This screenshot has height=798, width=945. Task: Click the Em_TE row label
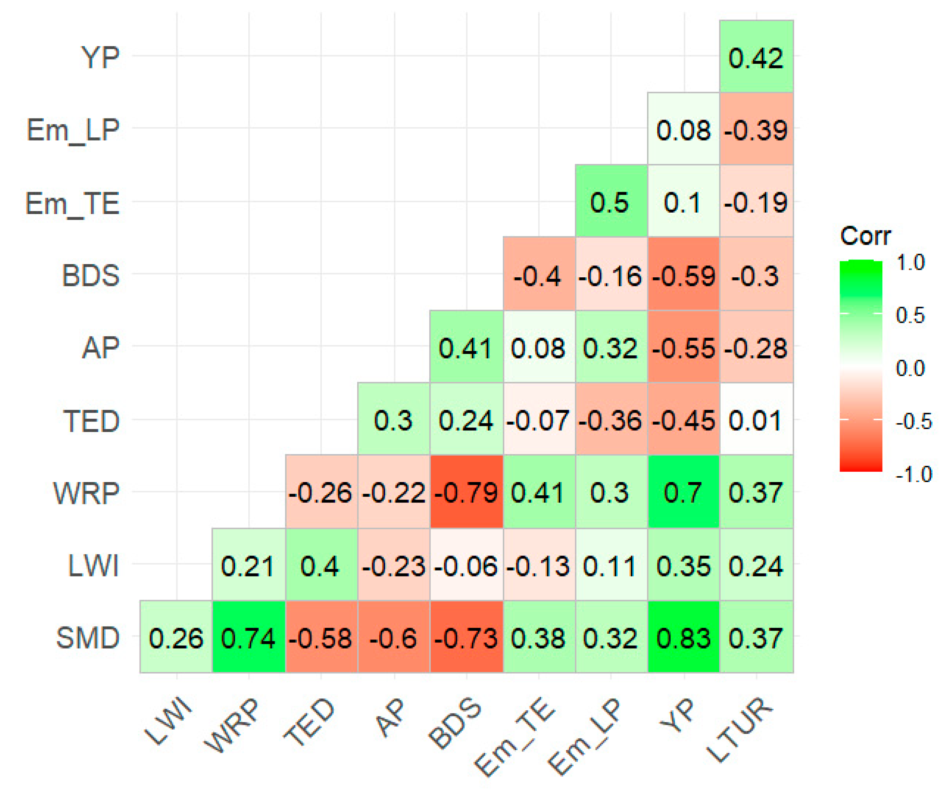72,204
